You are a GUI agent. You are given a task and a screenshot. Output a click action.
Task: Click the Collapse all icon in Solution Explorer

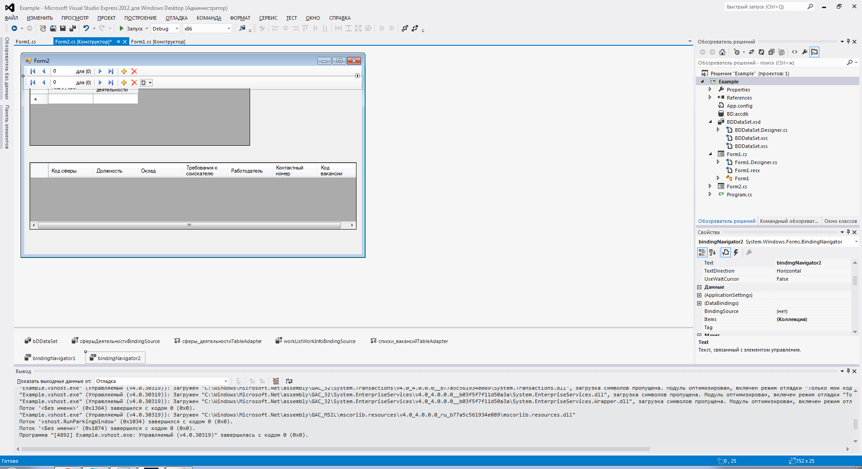pos(771,52)
